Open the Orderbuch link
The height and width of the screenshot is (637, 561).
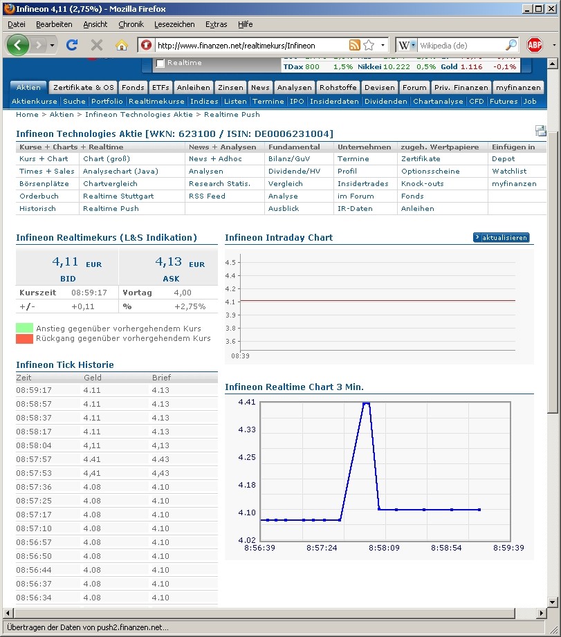click(39, 196)
